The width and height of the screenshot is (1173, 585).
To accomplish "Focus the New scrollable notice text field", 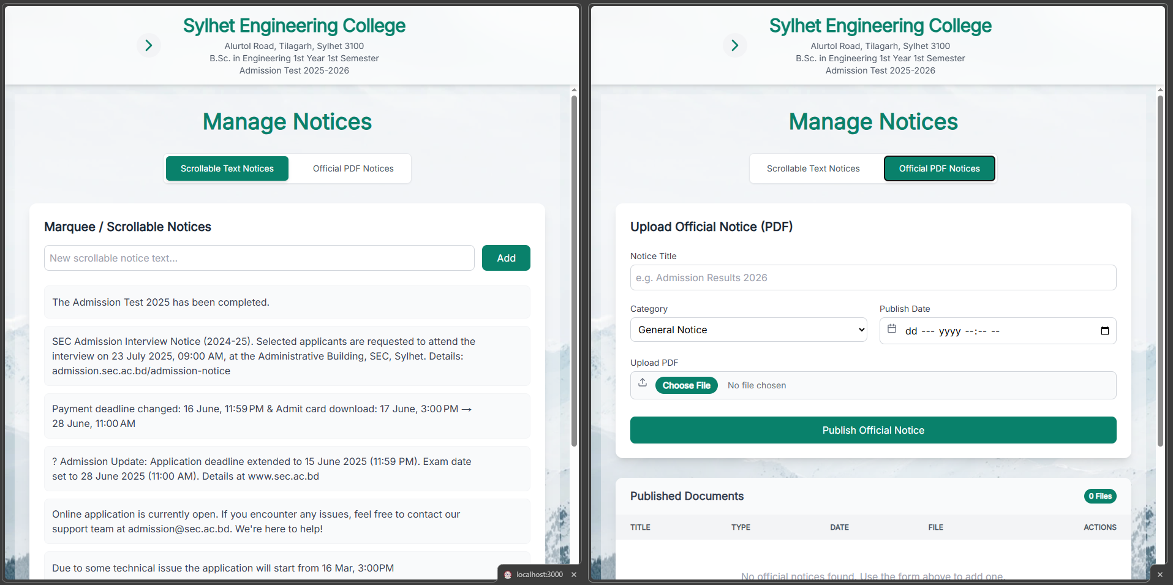I will 259,258.
